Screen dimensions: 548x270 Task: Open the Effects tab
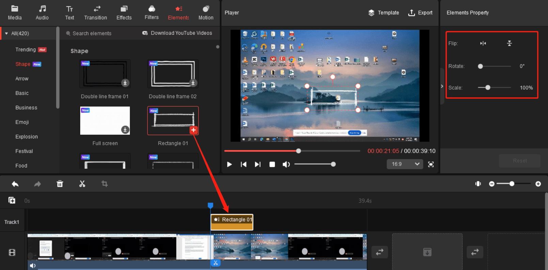pos(124,13)
